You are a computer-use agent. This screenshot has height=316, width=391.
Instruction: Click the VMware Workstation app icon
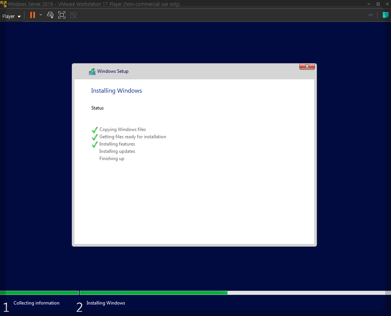(3, 4)
